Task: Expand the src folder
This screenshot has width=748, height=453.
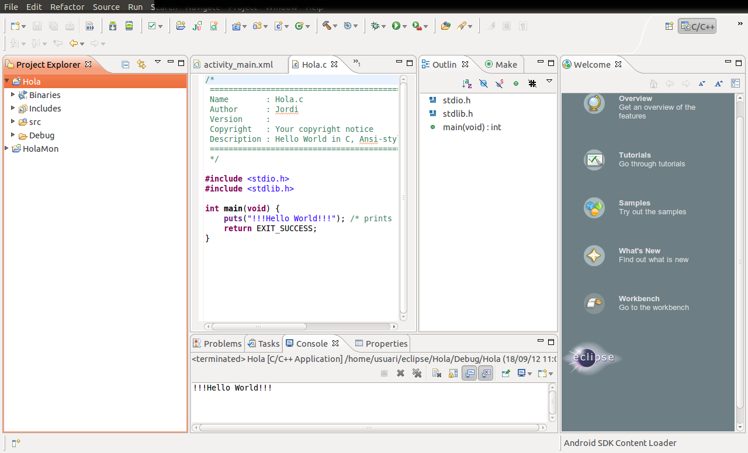Action: point(13,122)
